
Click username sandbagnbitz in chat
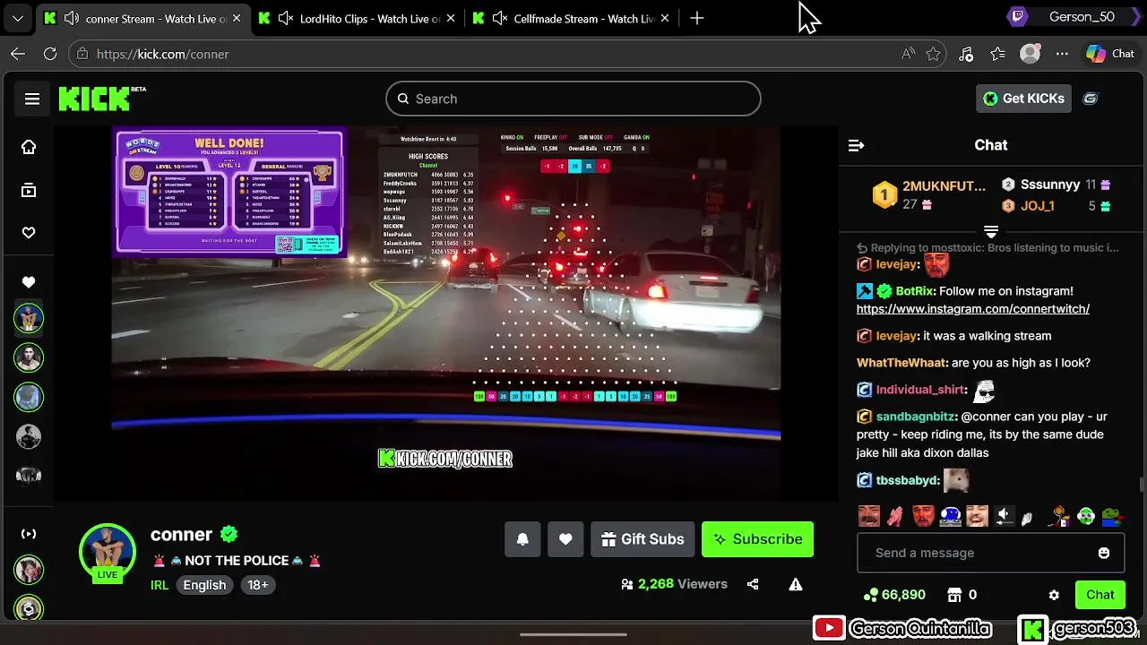(915, 417)
